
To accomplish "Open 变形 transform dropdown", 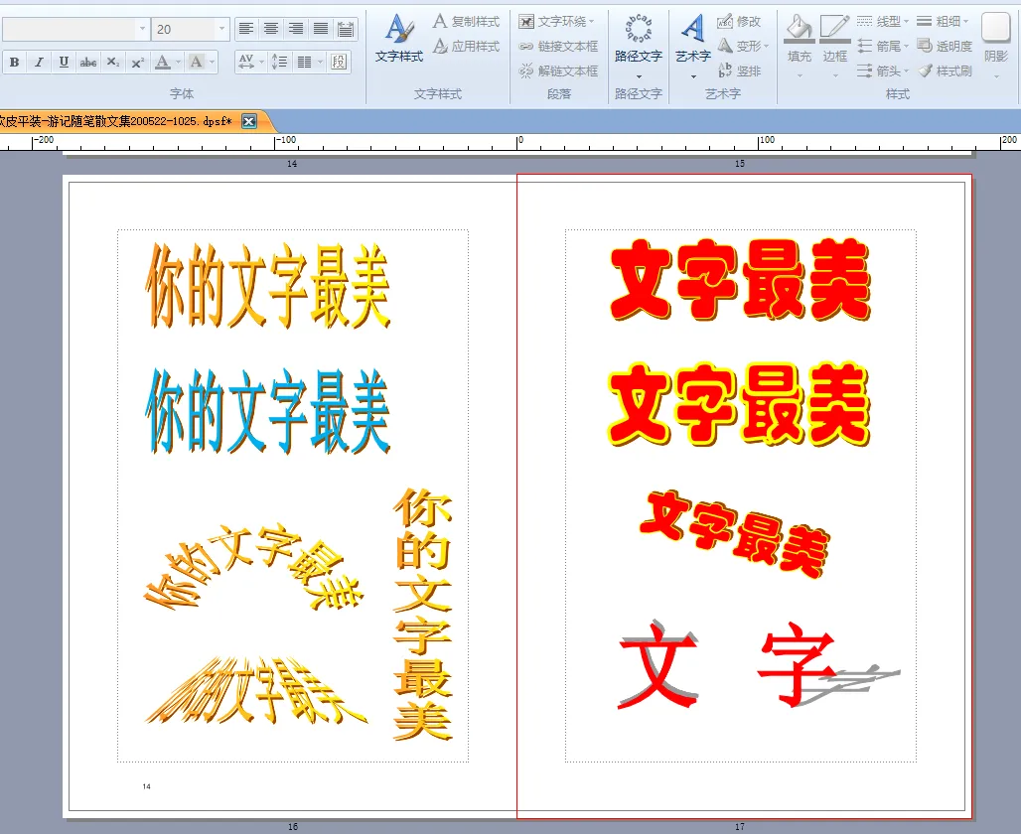I will [x=743, y=47].
